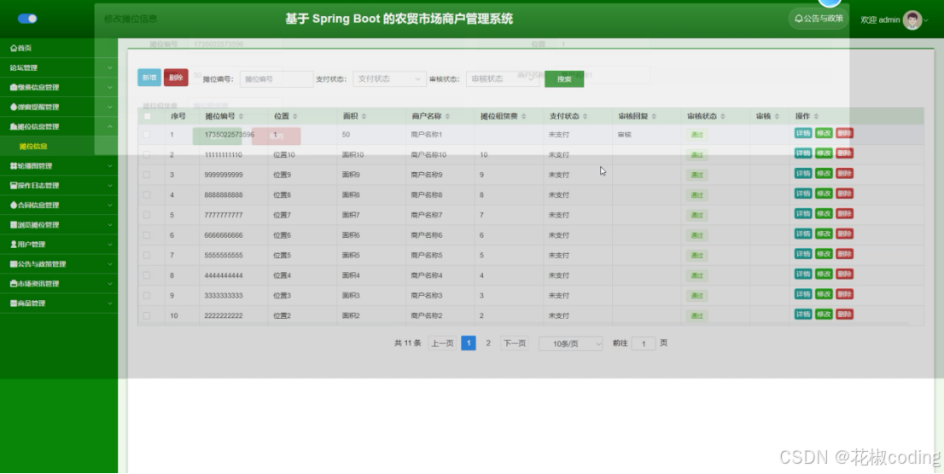Sort by 摊位租赁费 column arrows
This screenshot has width=944, height=474.
coord(524,116)
